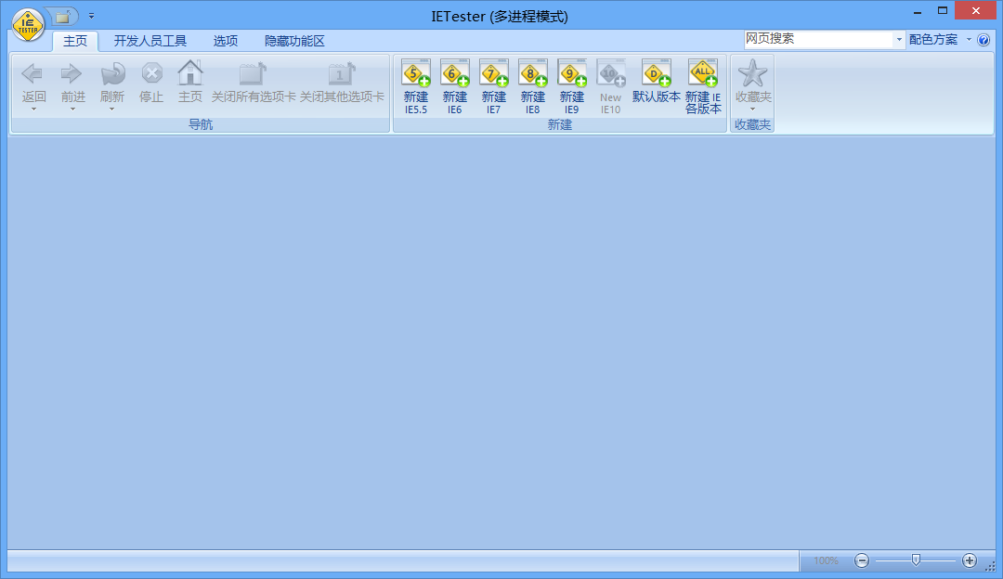Launch a new IE8 tab

click(x=532, y=74)
